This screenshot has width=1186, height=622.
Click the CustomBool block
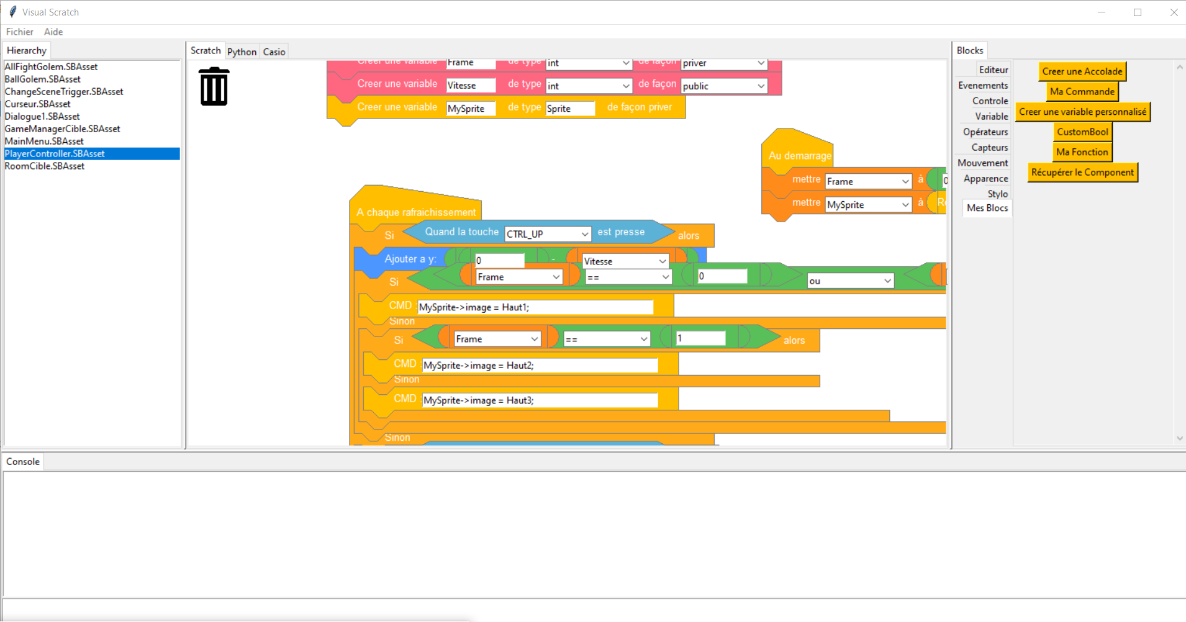(x=1082, y=132)
